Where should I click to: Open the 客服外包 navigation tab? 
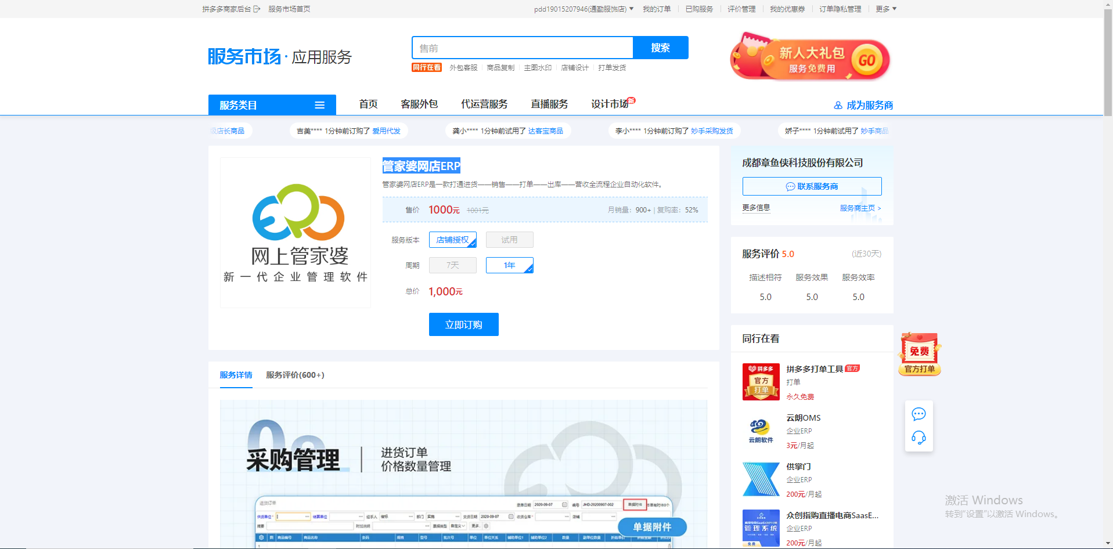[419, 104]
